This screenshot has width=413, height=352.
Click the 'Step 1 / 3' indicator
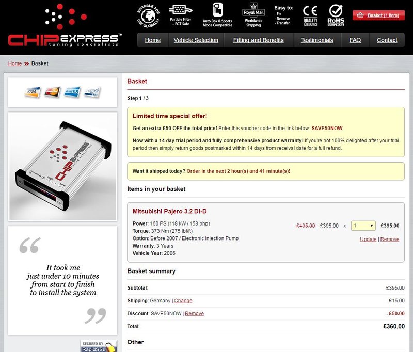(138, 98)
